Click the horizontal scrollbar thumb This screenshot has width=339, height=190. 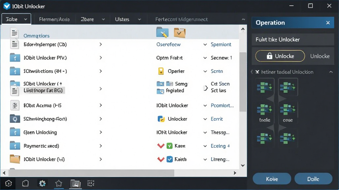91,173
